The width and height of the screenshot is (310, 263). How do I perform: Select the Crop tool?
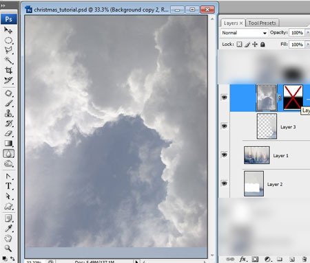[x=8, y=70]
